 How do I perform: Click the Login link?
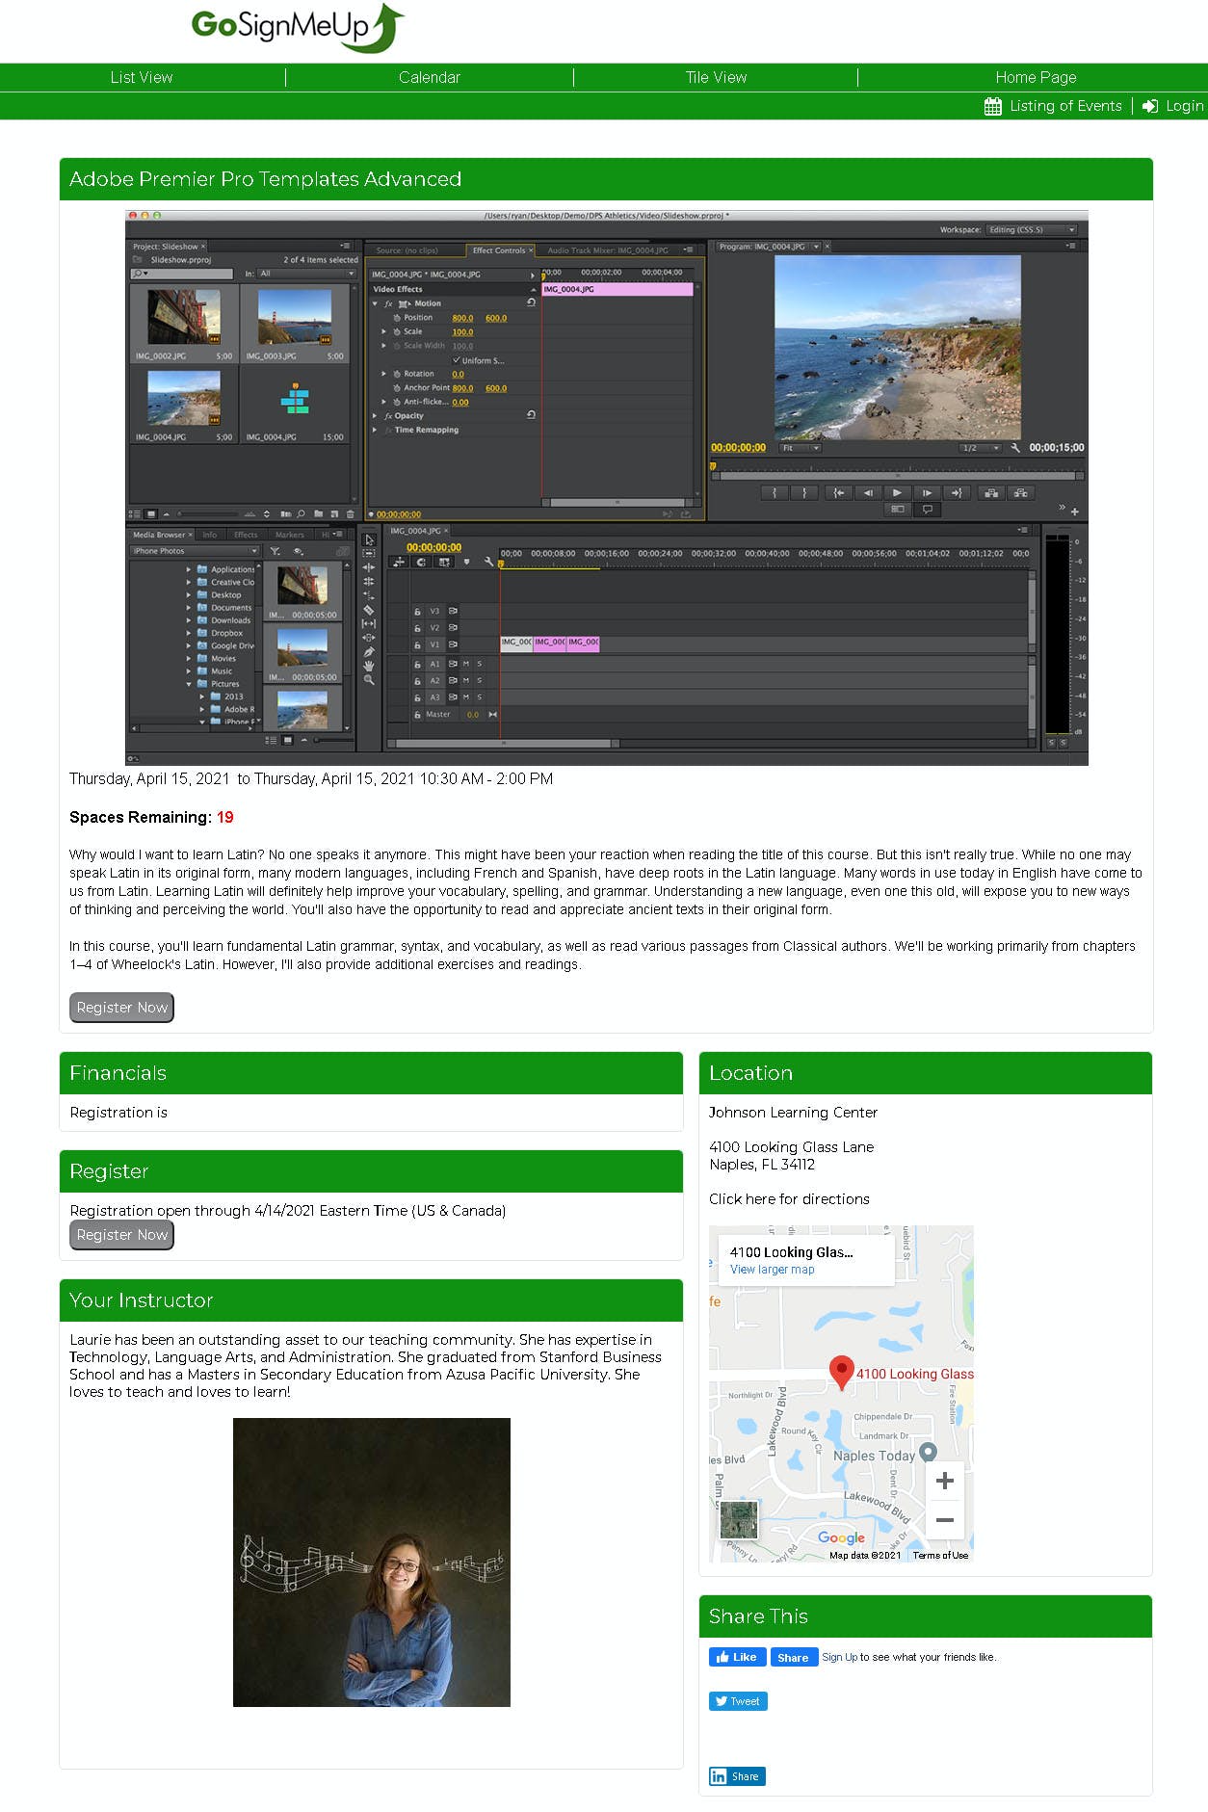click(1184, 106)
